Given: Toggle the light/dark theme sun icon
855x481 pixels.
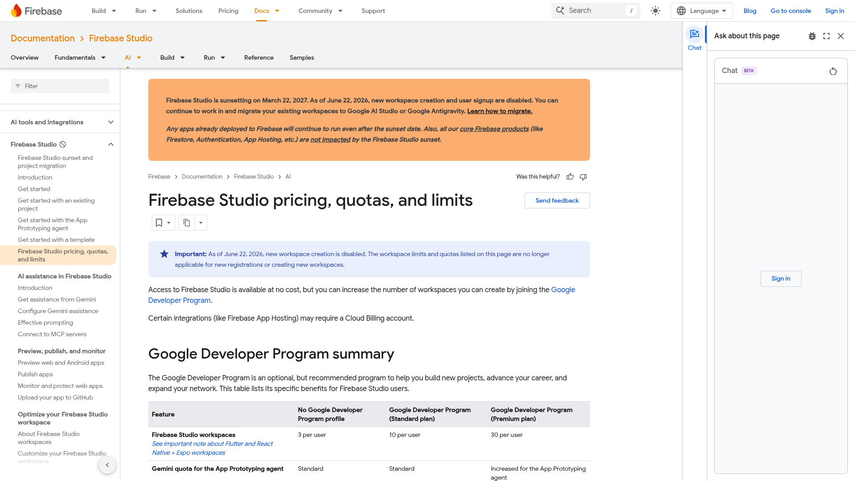Looking at the screenshot, I should click(655, 11).
